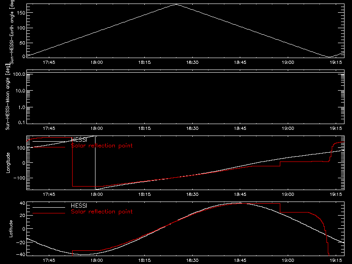Click red legend line in Longitude plot
This screenshot has width=352, height=264.
tap(49, 147)
